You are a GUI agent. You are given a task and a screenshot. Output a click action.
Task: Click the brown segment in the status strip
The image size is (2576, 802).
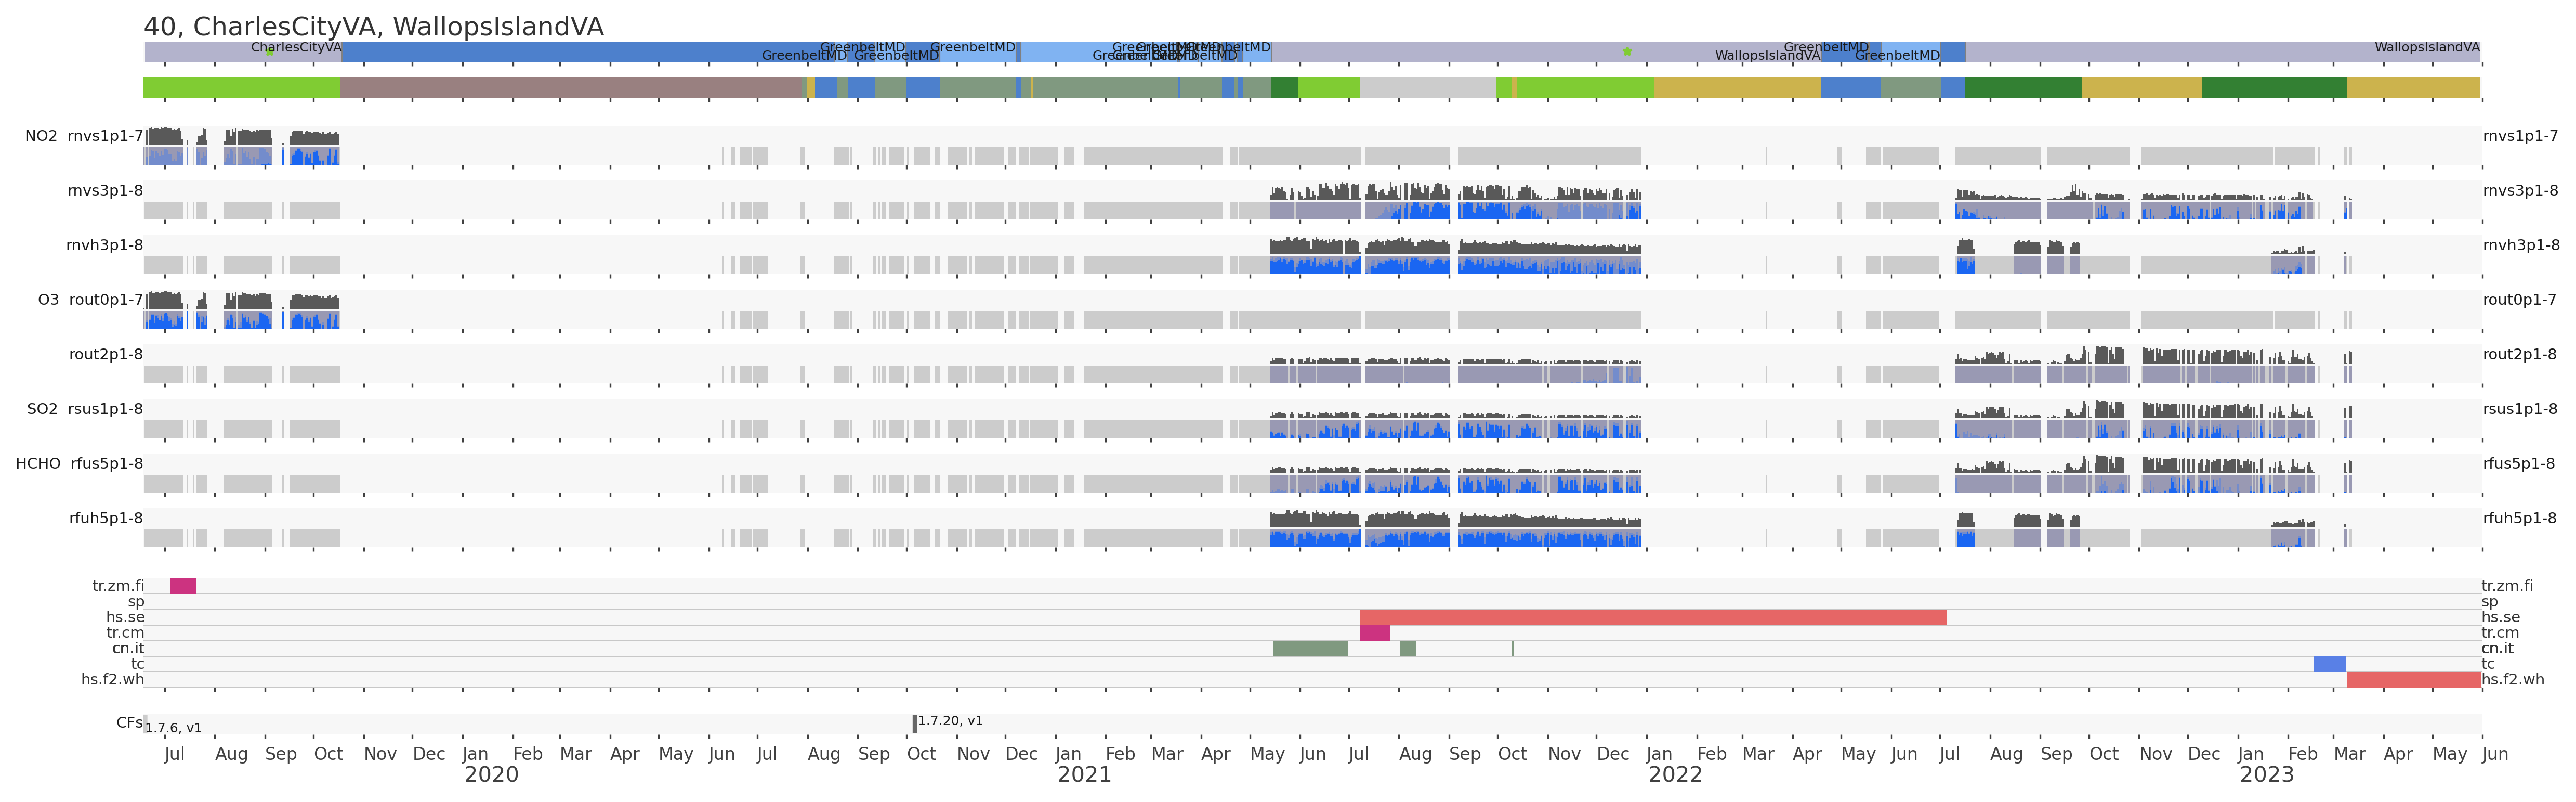tap(572, 88)
